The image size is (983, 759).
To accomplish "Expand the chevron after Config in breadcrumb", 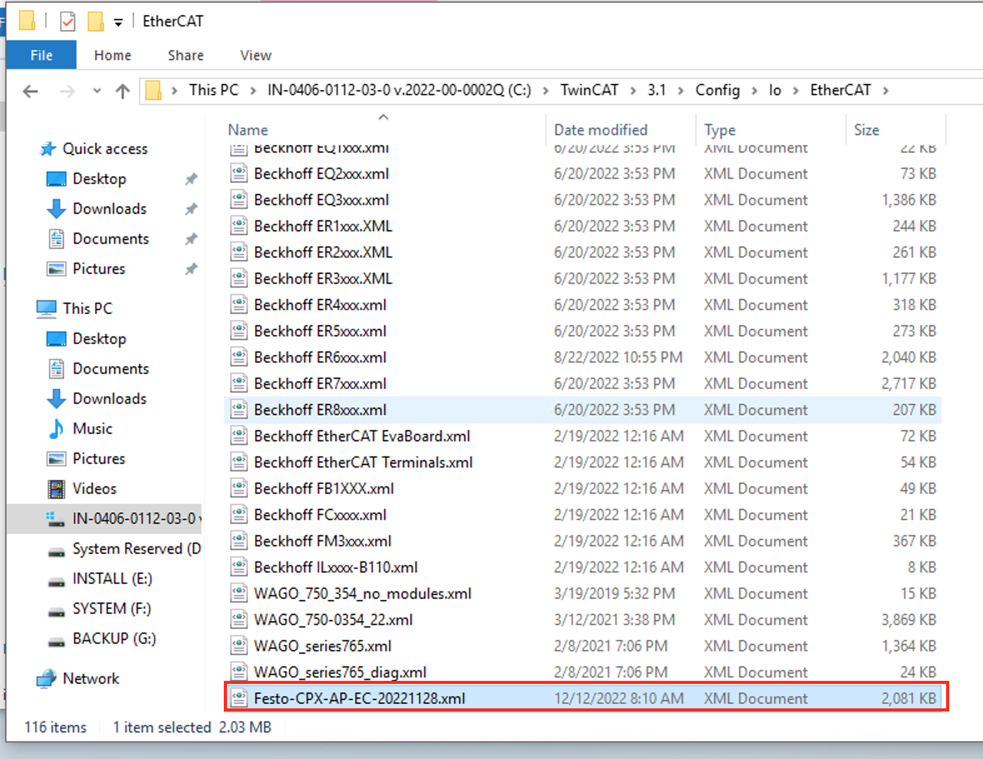I will coord(754,91).
